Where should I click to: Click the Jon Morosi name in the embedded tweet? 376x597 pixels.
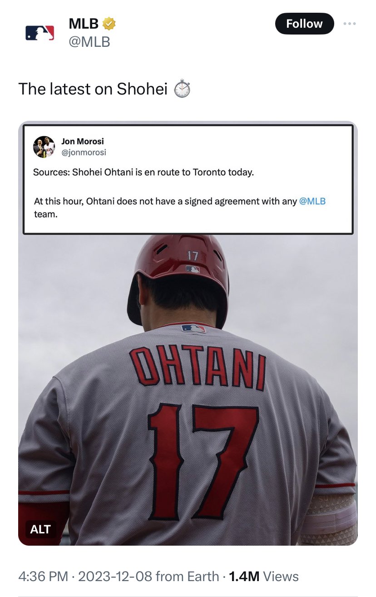[x=82, y=141]
